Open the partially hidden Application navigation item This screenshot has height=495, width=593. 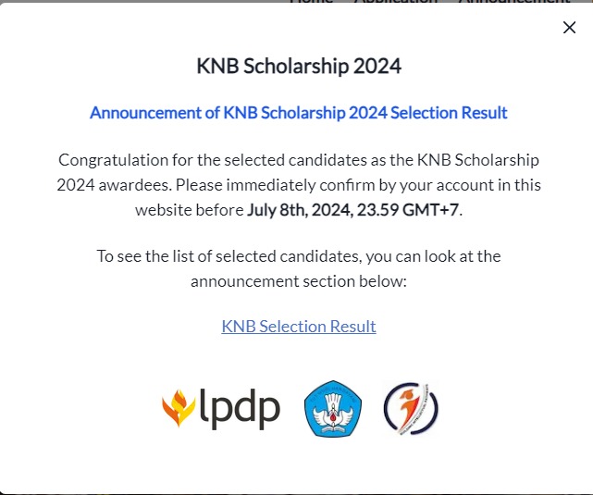pos(395,2)
